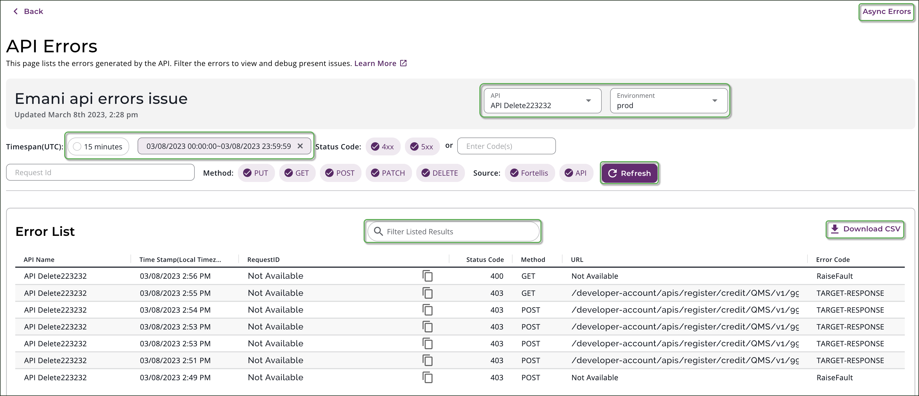Click the Request Id input field

100,172
